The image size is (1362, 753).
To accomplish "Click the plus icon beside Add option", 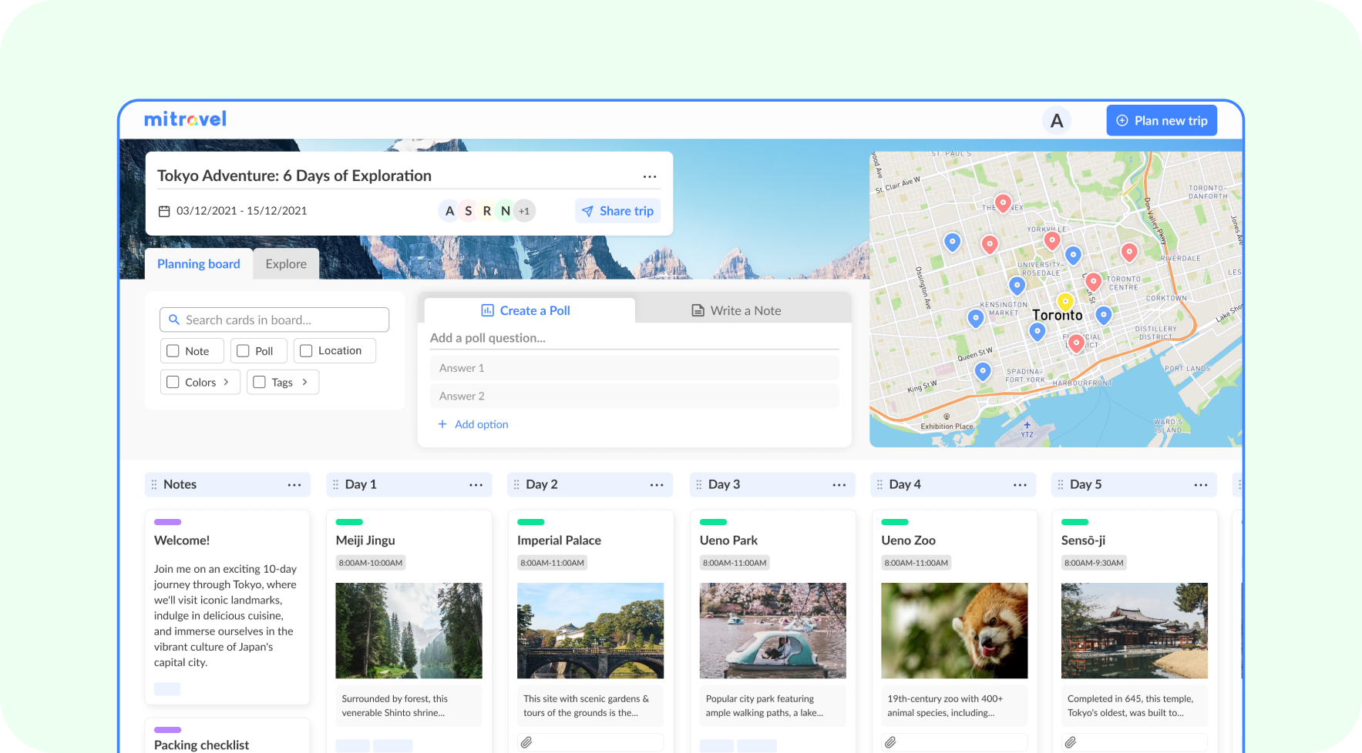I will (x=442, y=424).
